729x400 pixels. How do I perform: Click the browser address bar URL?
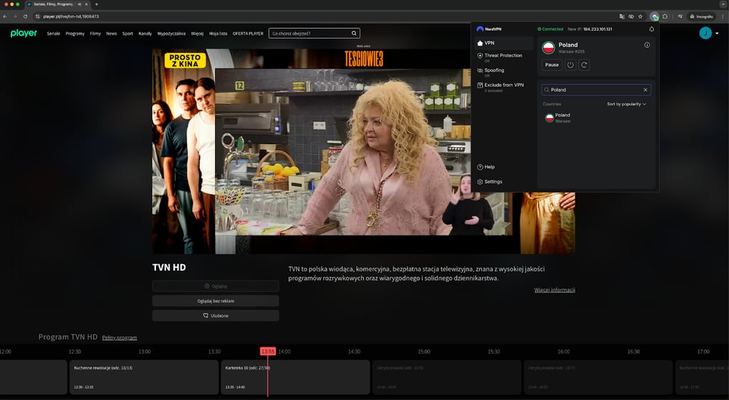coord(71,16)
